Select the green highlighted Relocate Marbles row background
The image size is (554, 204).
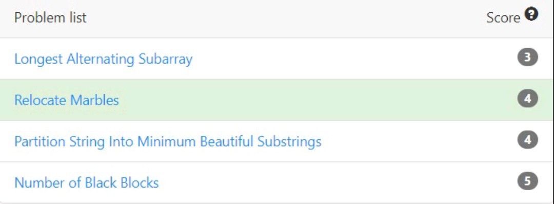(276, 100)
